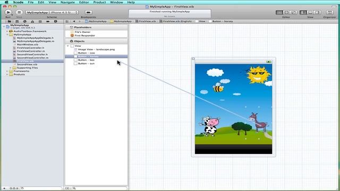Image resolution: width=340 pixels, height=191 pixels.
Task: Click the bee image on canvas
Action: point(218,87)
